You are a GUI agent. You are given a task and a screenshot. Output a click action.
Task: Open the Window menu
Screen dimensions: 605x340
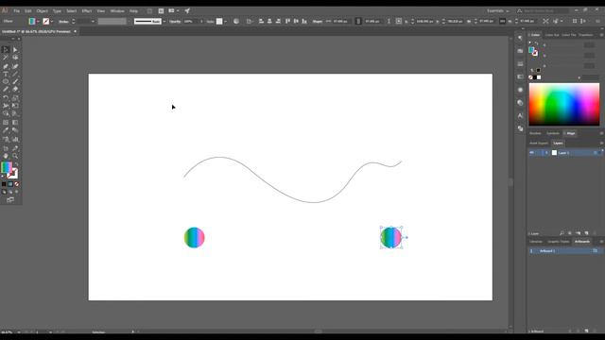click(x=117, y=10)
